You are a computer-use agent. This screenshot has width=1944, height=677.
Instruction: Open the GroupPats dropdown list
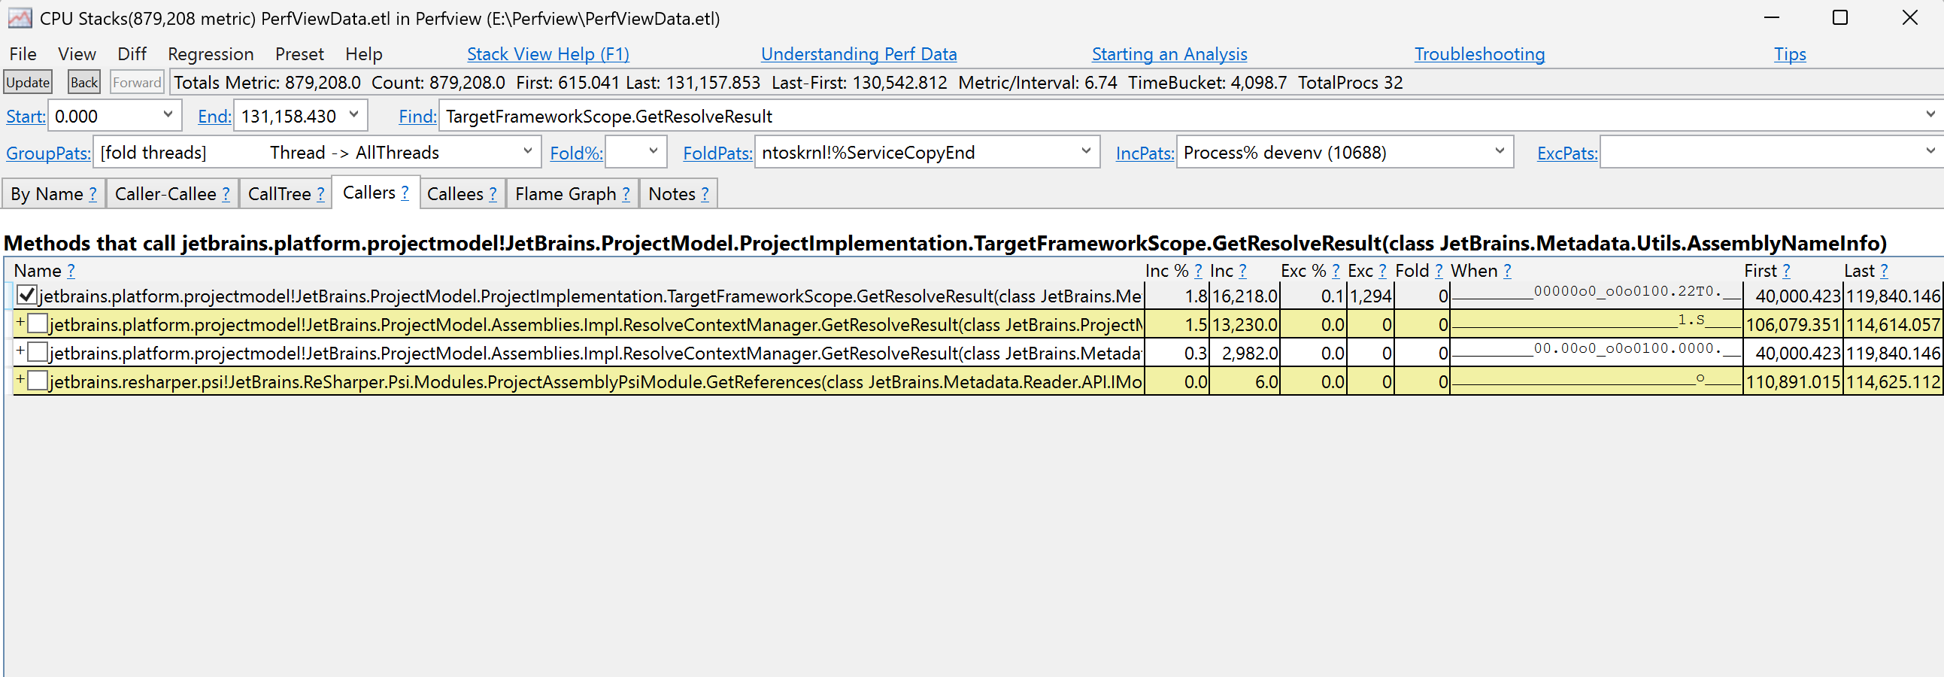[527, 152]
